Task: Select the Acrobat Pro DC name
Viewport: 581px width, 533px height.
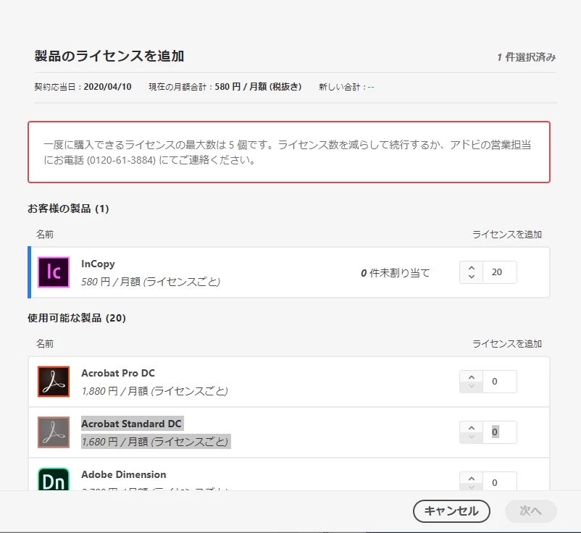Action: point(118,373)
